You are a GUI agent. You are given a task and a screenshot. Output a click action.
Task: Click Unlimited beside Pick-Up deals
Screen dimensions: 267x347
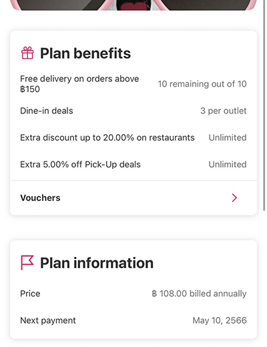(x=228, y=165)
